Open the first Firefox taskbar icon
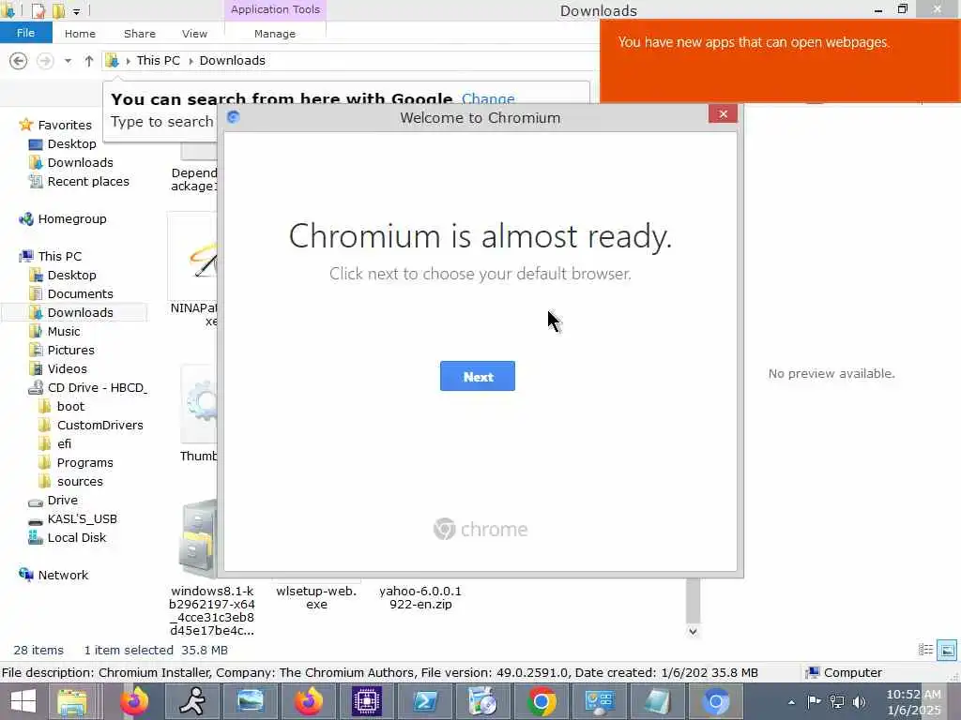Screen dimensions: 961x720 click(x=133, y=701)
